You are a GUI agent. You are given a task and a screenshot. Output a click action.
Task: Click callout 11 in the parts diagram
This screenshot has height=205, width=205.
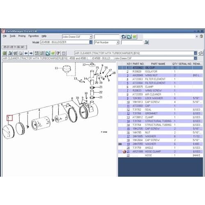(56, 68)
